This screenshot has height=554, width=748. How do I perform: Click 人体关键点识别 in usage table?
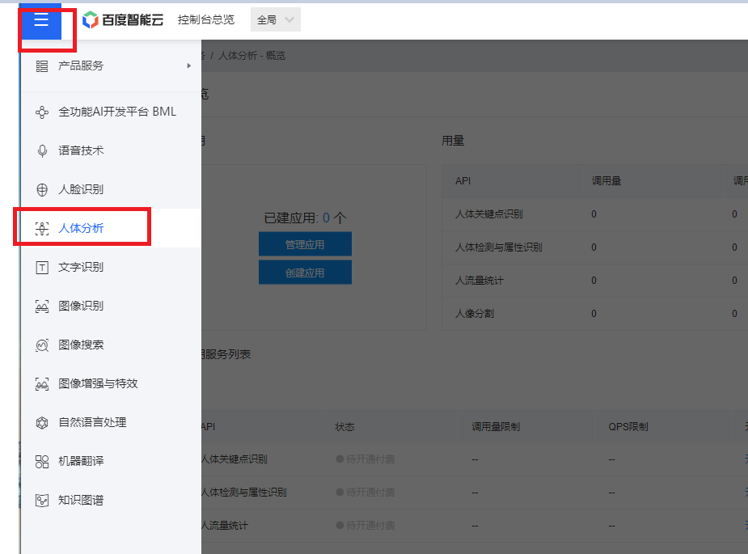[x=489, y=214]
